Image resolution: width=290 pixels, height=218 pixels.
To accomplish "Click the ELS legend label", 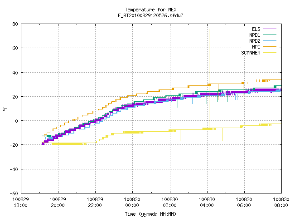I will tap(256, 29).
